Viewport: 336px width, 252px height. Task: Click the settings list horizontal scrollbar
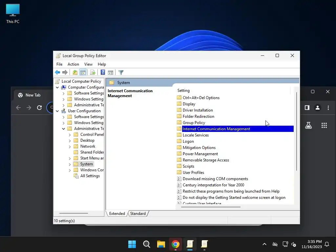(x=211, y=207)
